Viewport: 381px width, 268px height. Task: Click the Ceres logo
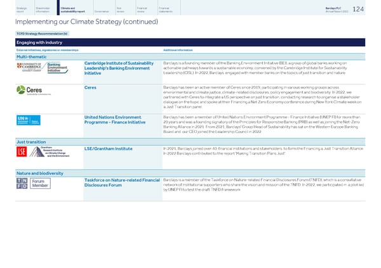[x=32, y=93]
